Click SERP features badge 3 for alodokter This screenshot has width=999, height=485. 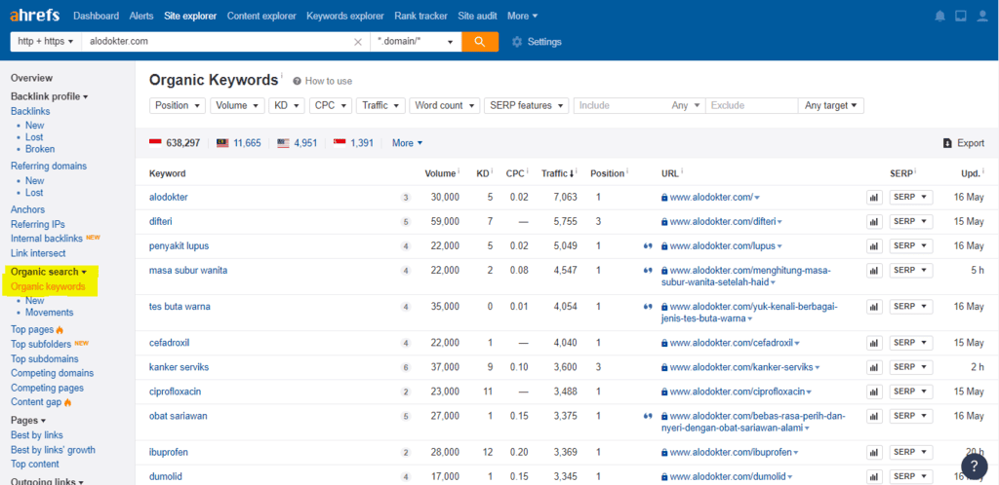(x=406, y=198)
